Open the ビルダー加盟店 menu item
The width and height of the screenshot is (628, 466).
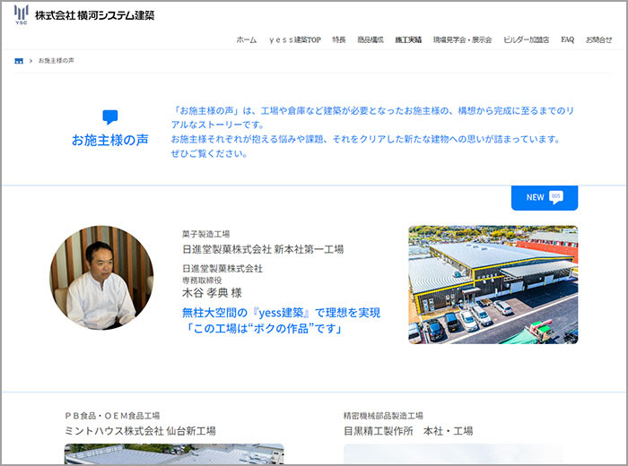[x=527, y=39]
